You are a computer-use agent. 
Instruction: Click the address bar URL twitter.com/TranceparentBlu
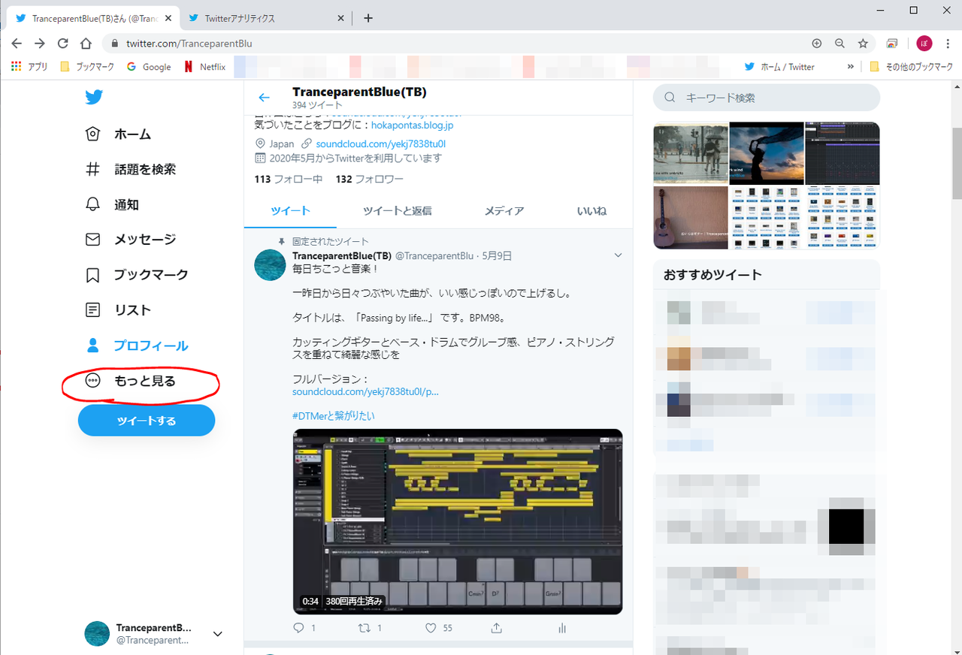pyautogui.click(x=189, y=44)
